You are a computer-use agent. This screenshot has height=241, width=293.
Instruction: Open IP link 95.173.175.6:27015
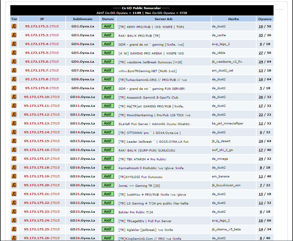pos(42,61)
